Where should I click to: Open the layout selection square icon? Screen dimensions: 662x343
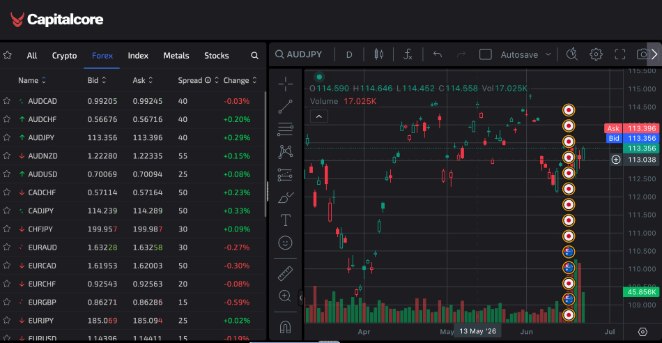(x=486, y=54)
